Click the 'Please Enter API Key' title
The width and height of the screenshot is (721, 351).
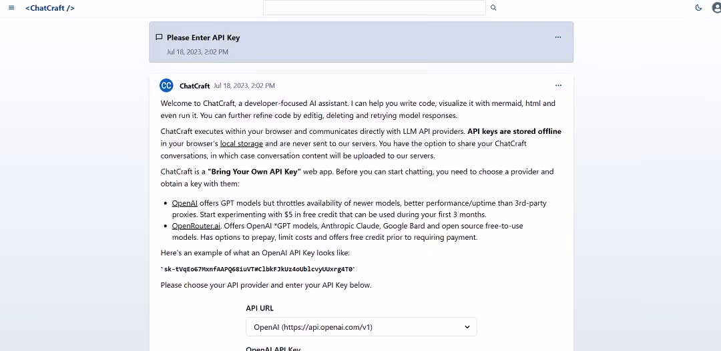click(203, 37)
